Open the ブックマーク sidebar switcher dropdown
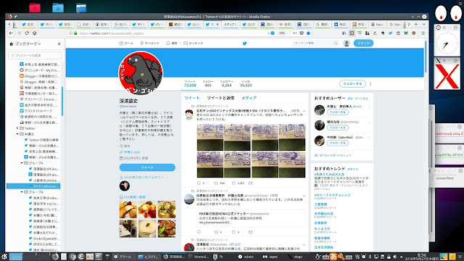The width and height of the screenshot is (464, 261). pos(28,43)
